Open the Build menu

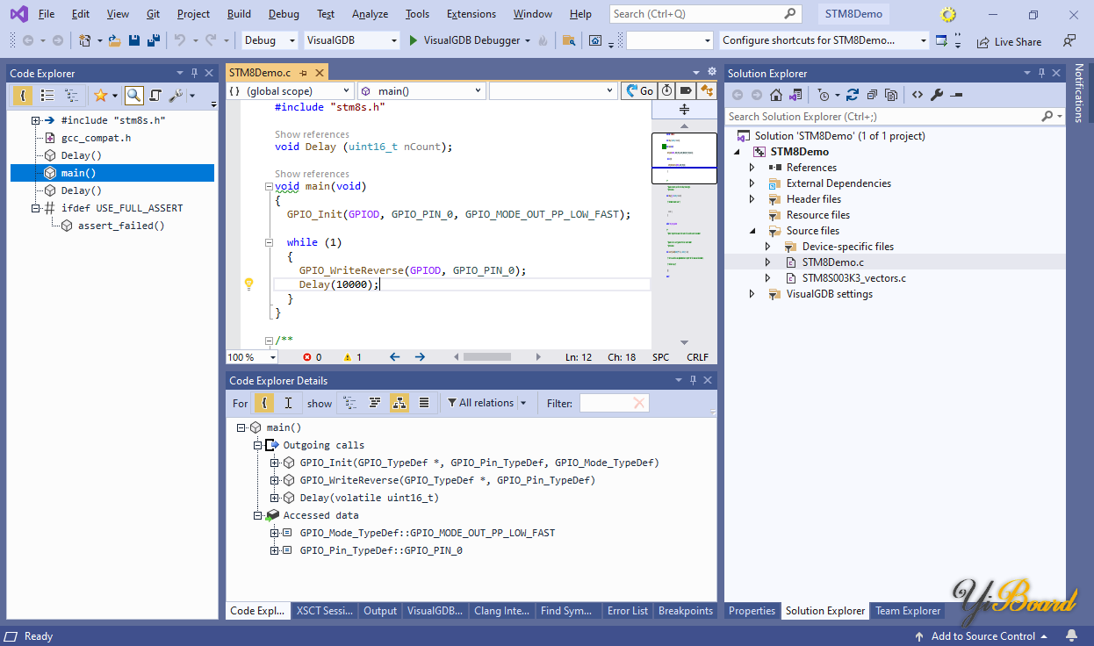239,14
